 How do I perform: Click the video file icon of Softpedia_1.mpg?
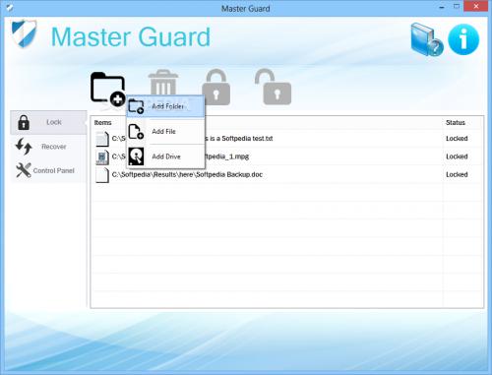click(x=102, y=156)
